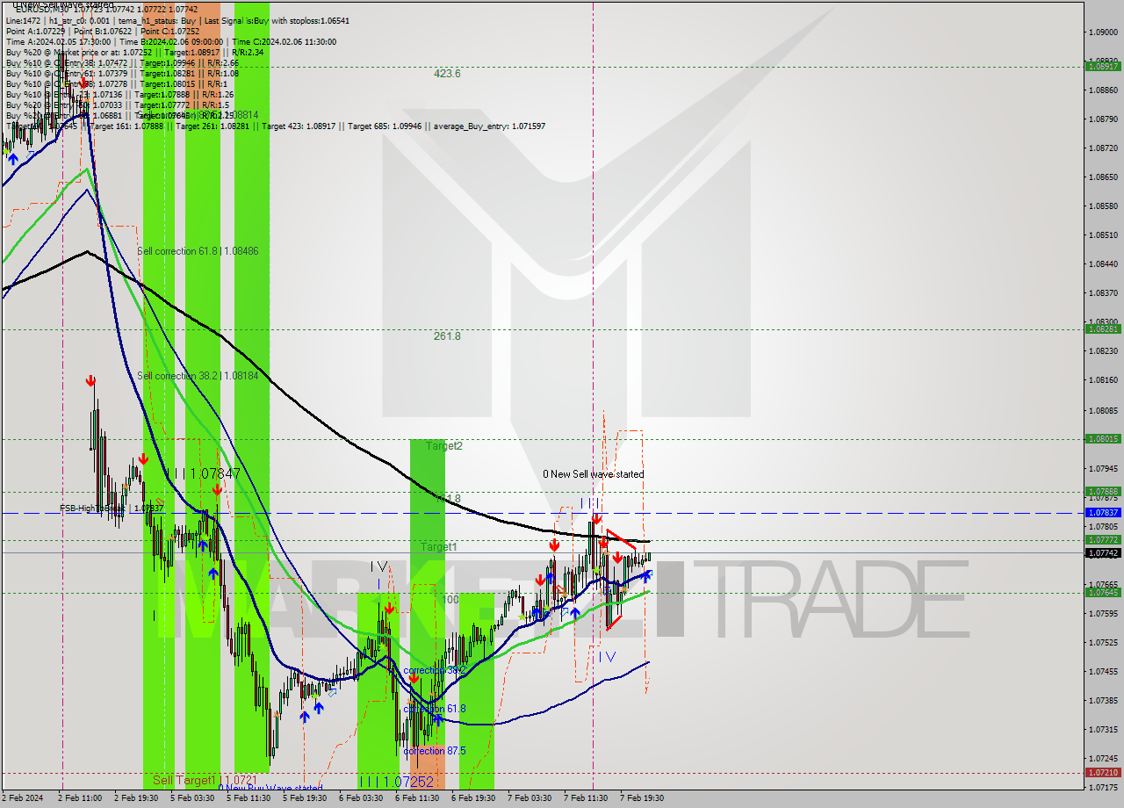Click the 261.8 Fibonacci level label

click(447, 335)
